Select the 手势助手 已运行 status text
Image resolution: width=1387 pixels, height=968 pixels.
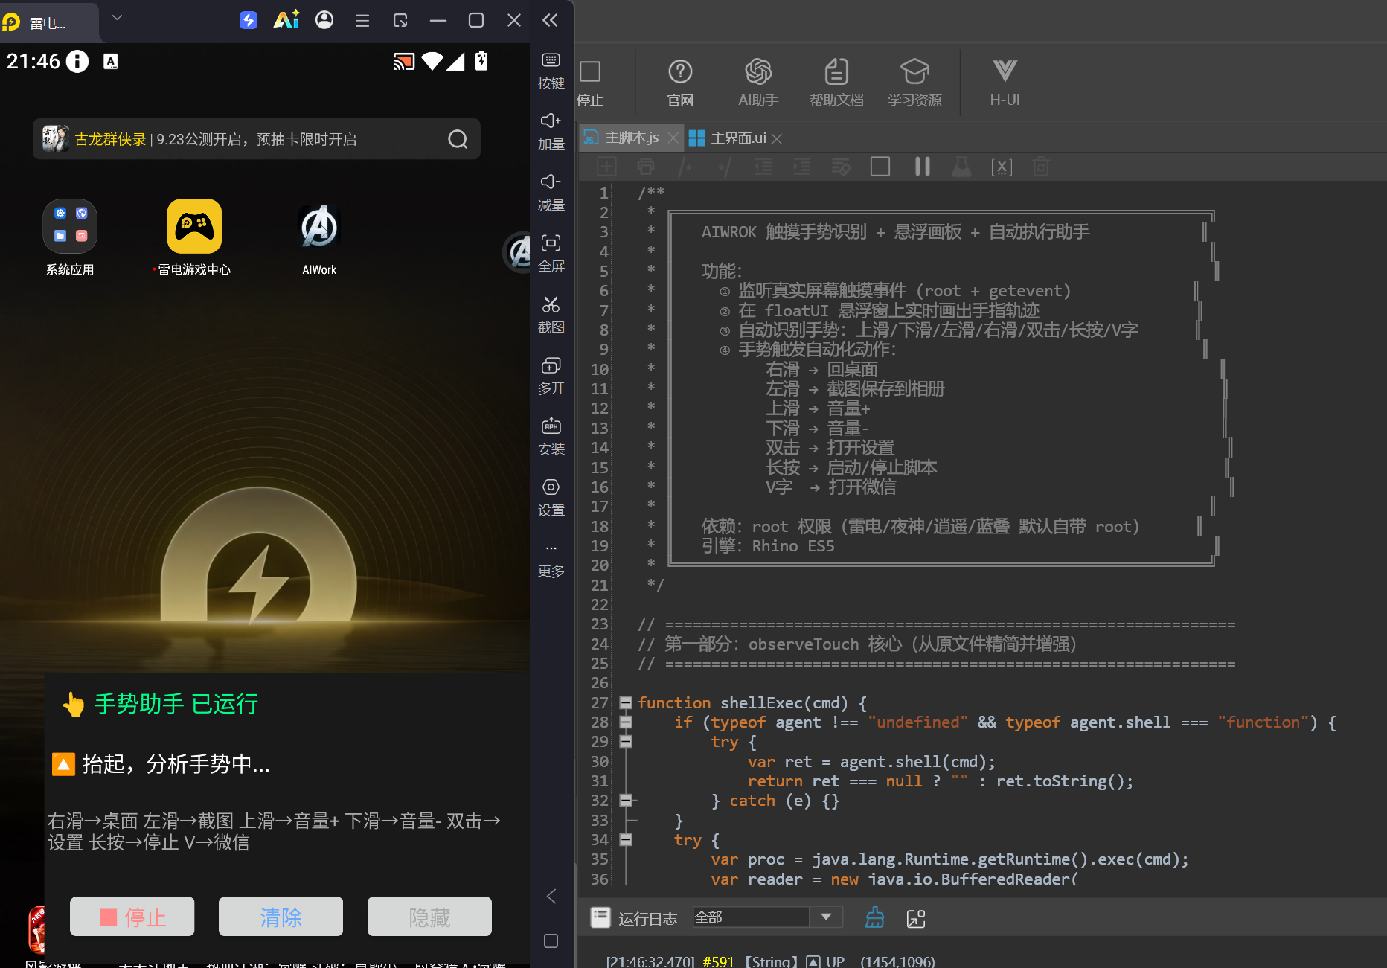(x=176, y=703)
